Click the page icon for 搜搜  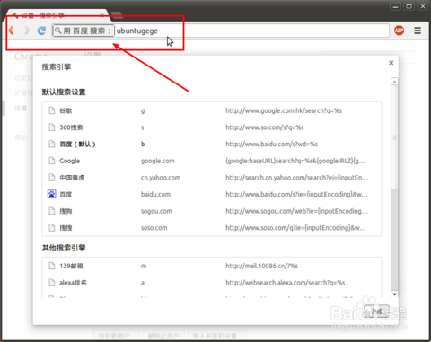coord(52,228)
